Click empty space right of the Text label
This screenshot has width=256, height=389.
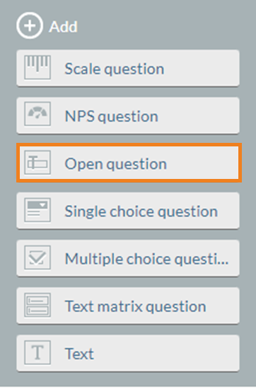(166, 354)
